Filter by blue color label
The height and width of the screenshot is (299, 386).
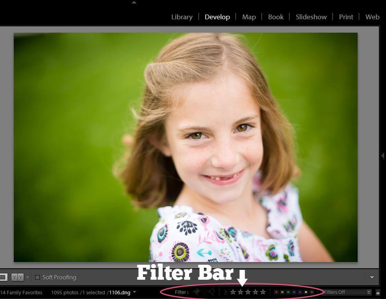tap(294, 292)
